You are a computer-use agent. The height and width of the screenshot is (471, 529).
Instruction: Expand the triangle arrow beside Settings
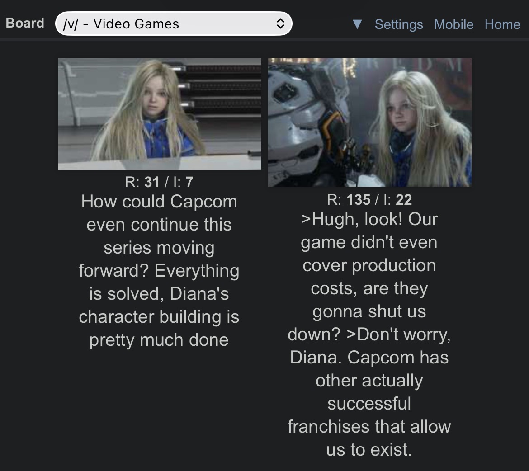tap(357, 24)
